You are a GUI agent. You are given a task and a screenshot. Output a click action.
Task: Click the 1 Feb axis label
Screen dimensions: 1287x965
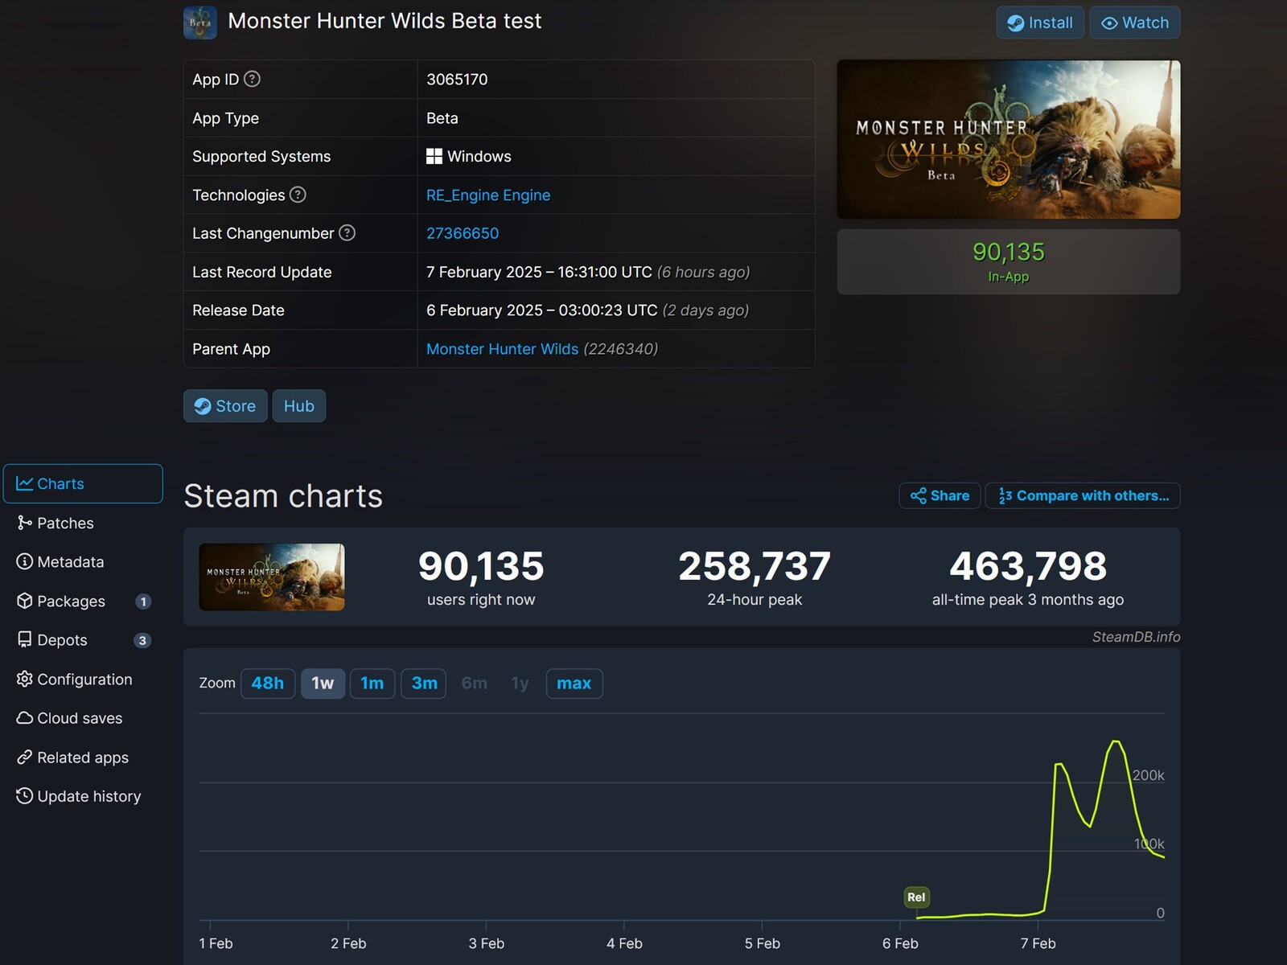point(216,943)
